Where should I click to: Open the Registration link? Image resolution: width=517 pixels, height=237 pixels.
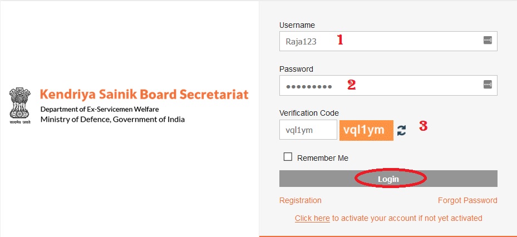(x=300, y=200)
